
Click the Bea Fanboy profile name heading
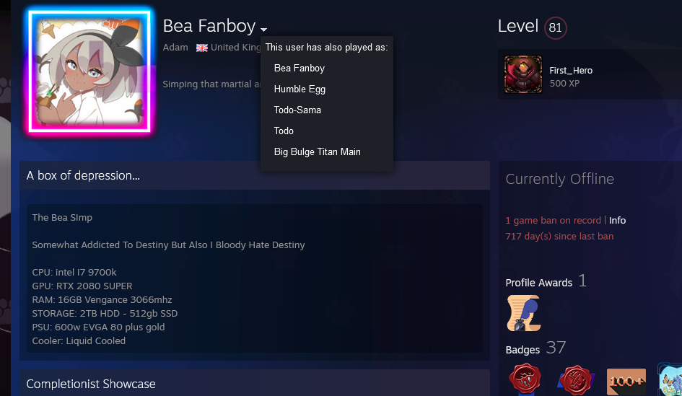pyautogui.click(x=209, y=26)
